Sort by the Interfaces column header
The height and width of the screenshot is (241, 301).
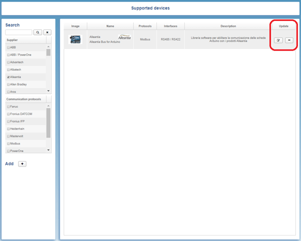pyautogui.click(x=171, y=26)
